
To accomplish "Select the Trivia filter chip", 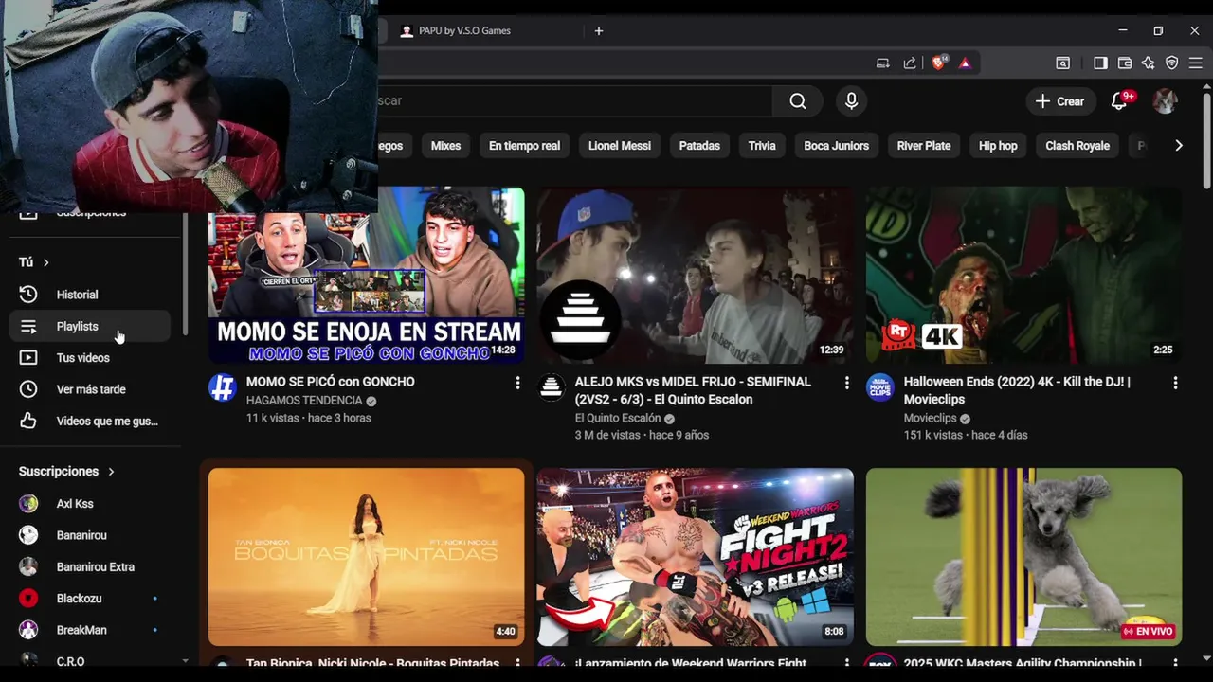I will coord(762,146).
